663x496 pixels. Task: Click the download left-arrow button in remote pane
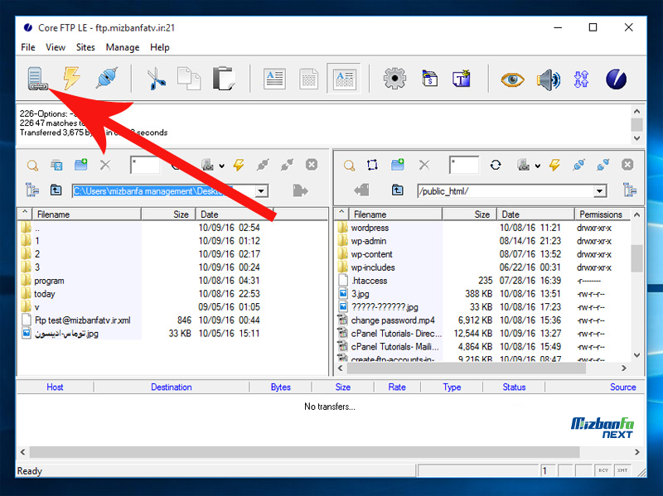pyautogui.click(x=361, y=190)
